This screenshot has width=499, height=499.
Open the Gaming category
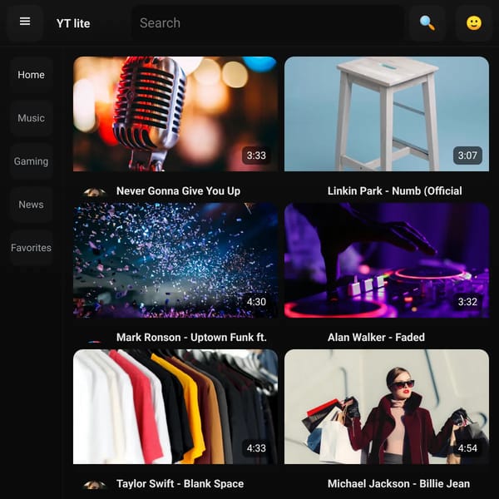(32, 161)
